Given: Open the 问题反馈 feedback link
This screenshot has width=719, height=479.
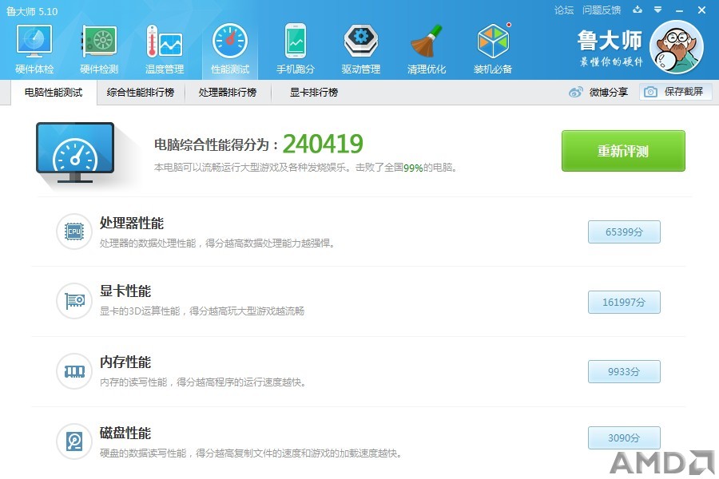Looking at the screenshot, I should tap(602, 10).
